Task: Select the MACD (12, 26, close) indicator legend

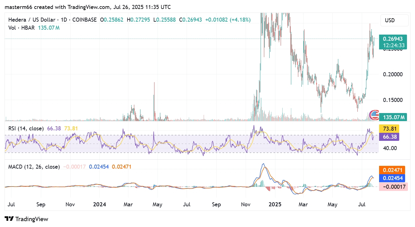Action: point(34,167)
